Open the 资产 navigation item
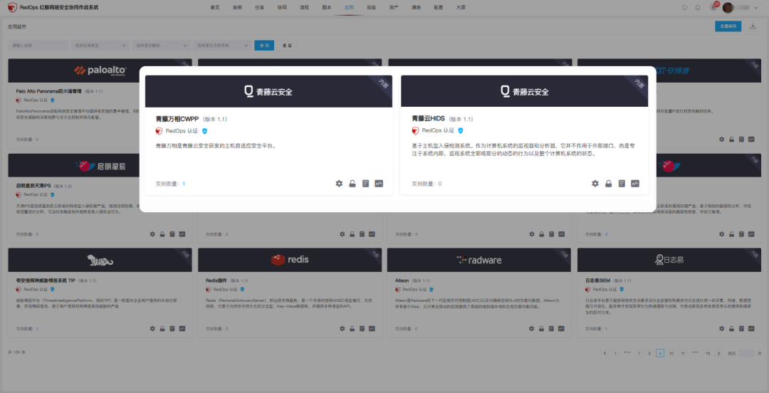The image size is (769, 393). (x=393, y=8)
